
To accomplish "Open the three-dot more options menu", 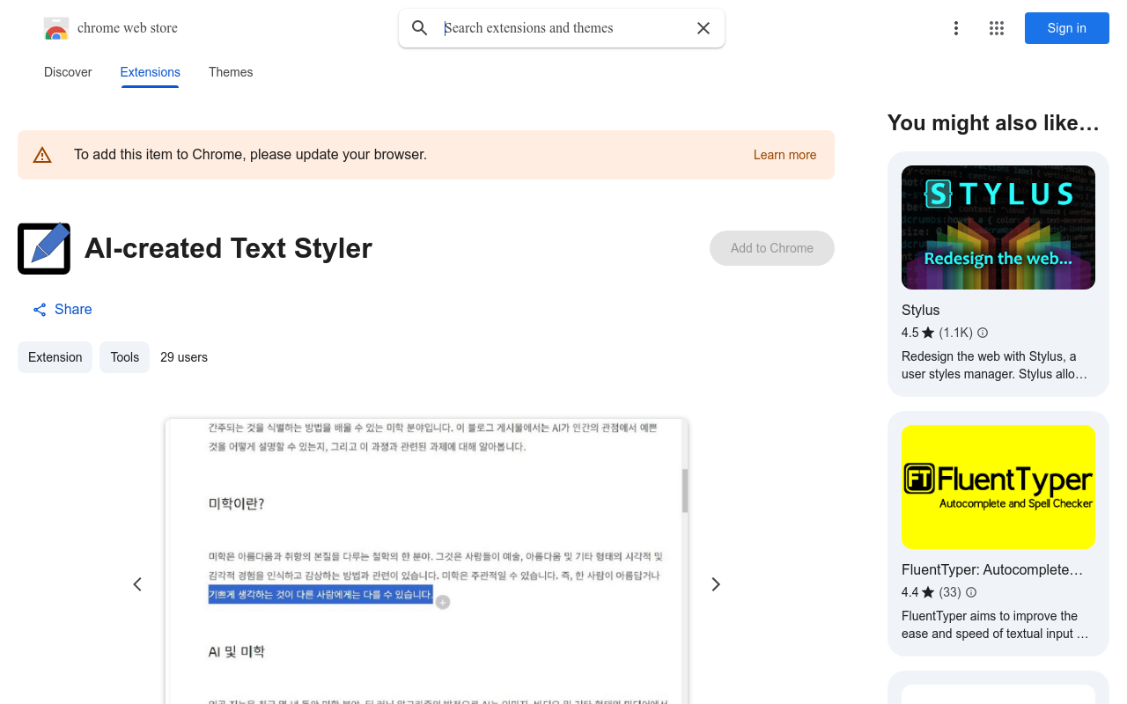I will (x=956, y=28).
